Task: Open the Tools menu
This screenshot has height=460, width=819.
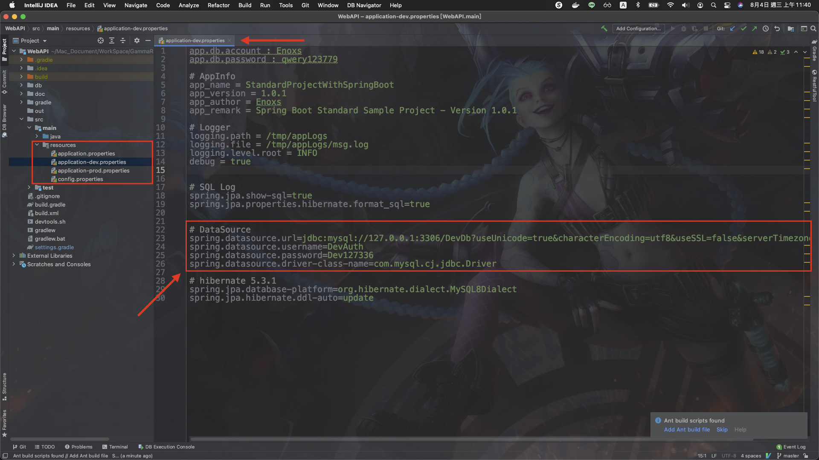Action: point(285,5)
